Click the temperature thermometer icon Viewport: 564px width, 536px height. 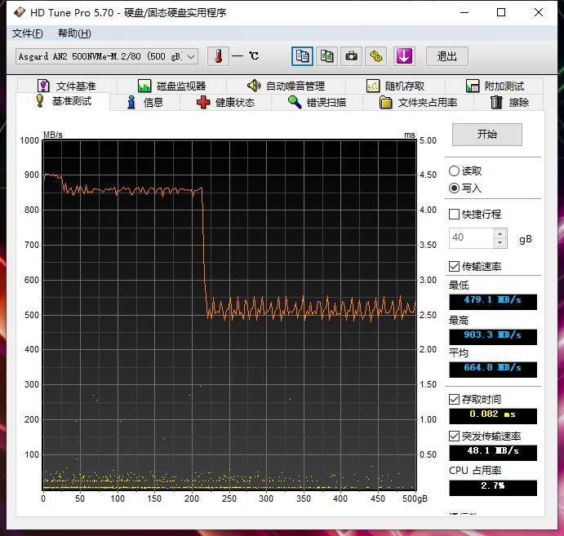point(219,56)
